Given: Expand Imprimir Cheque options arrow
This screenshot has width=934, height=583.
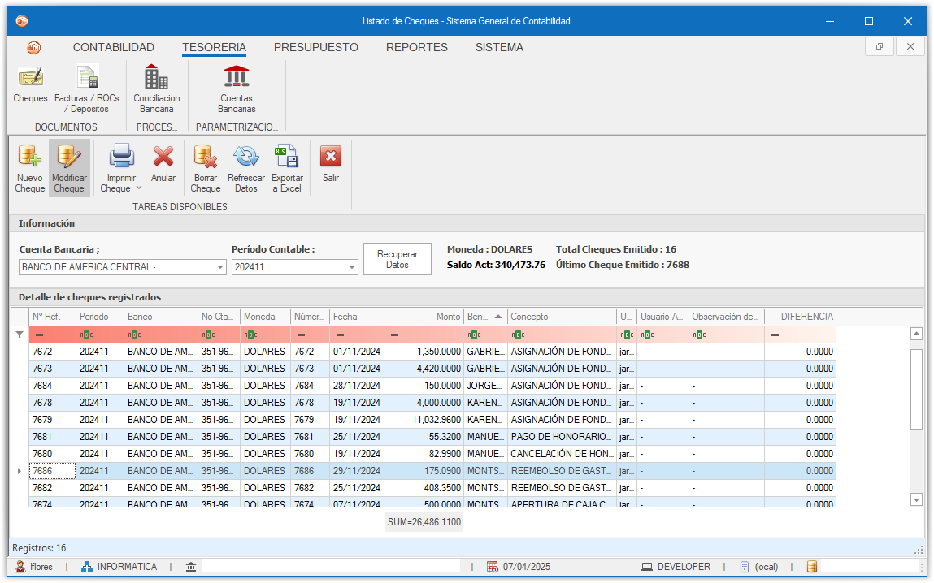Looking at the screenshot, I should point(139,188).
